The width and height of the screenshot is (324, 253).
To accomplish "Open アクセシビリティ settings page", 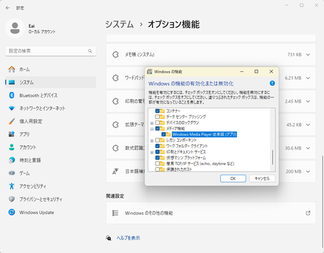I will coord(51,186).
